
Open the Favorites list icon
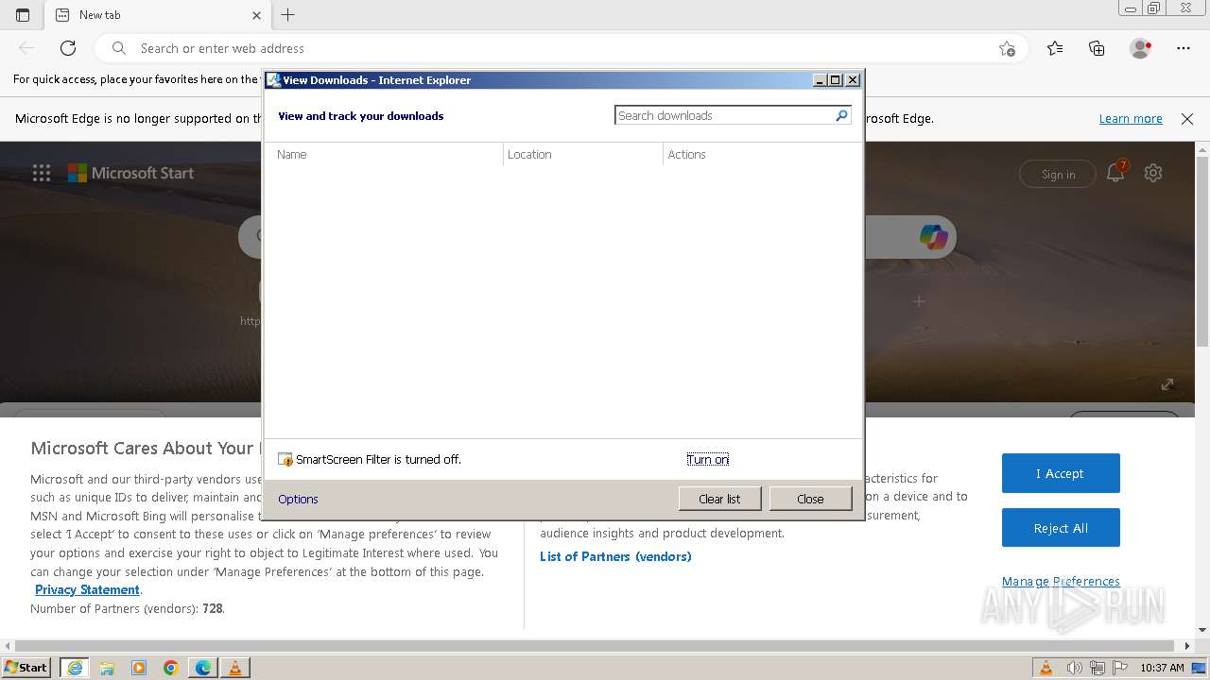coord(1055,48)
